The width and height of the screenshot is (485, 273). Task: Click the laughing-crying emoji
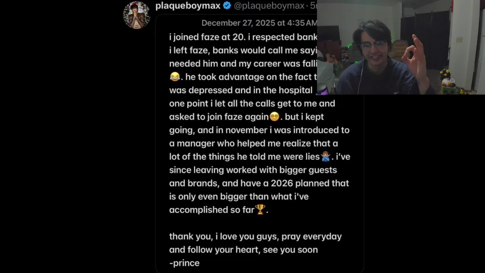[175, 77]
